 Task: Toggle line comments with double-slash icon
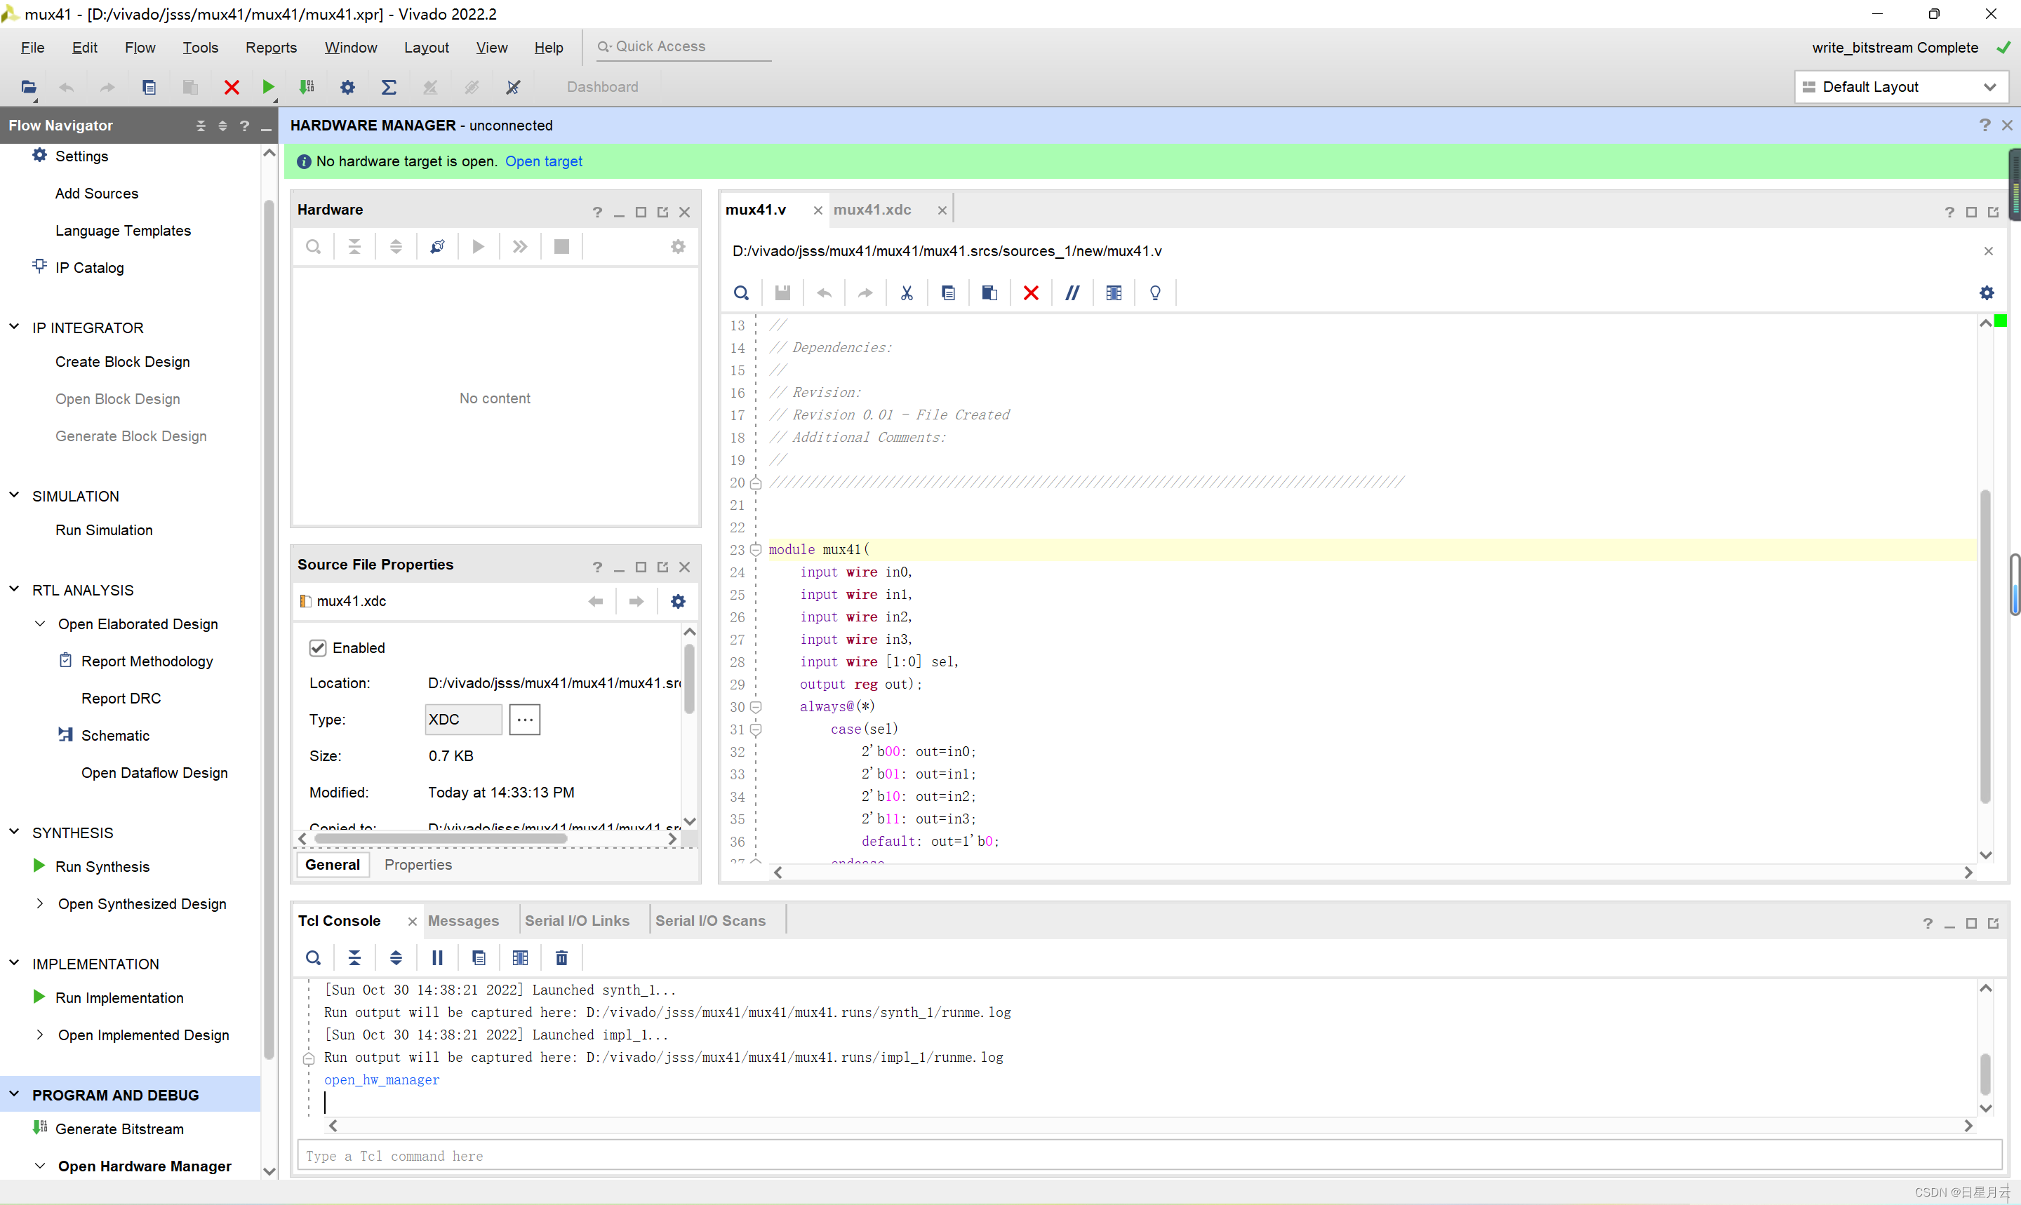point(1072,293)
